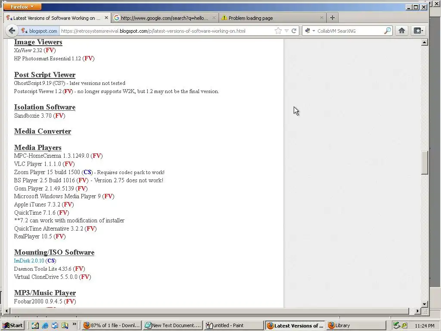Go back using the back arrow

[12, 31]
